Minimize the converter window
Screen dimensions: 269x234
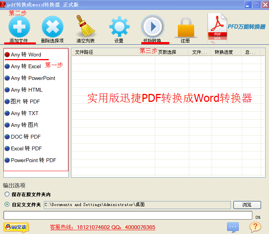point(248,5)
